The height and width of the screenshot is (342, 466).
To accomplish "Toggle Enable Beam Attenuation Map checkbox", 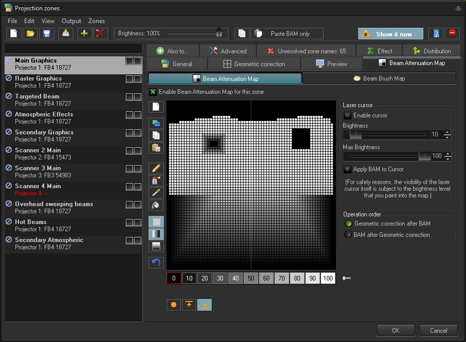I will click(153, 92).
